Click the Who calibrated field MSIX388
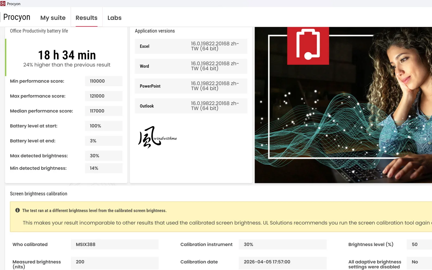Viewport: 432px width, 270px height. coord(115,244)
